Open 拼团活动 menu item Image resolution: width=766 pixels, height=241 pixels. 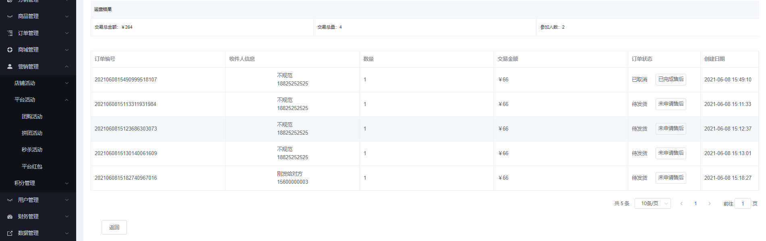click(x=32, y=133)
